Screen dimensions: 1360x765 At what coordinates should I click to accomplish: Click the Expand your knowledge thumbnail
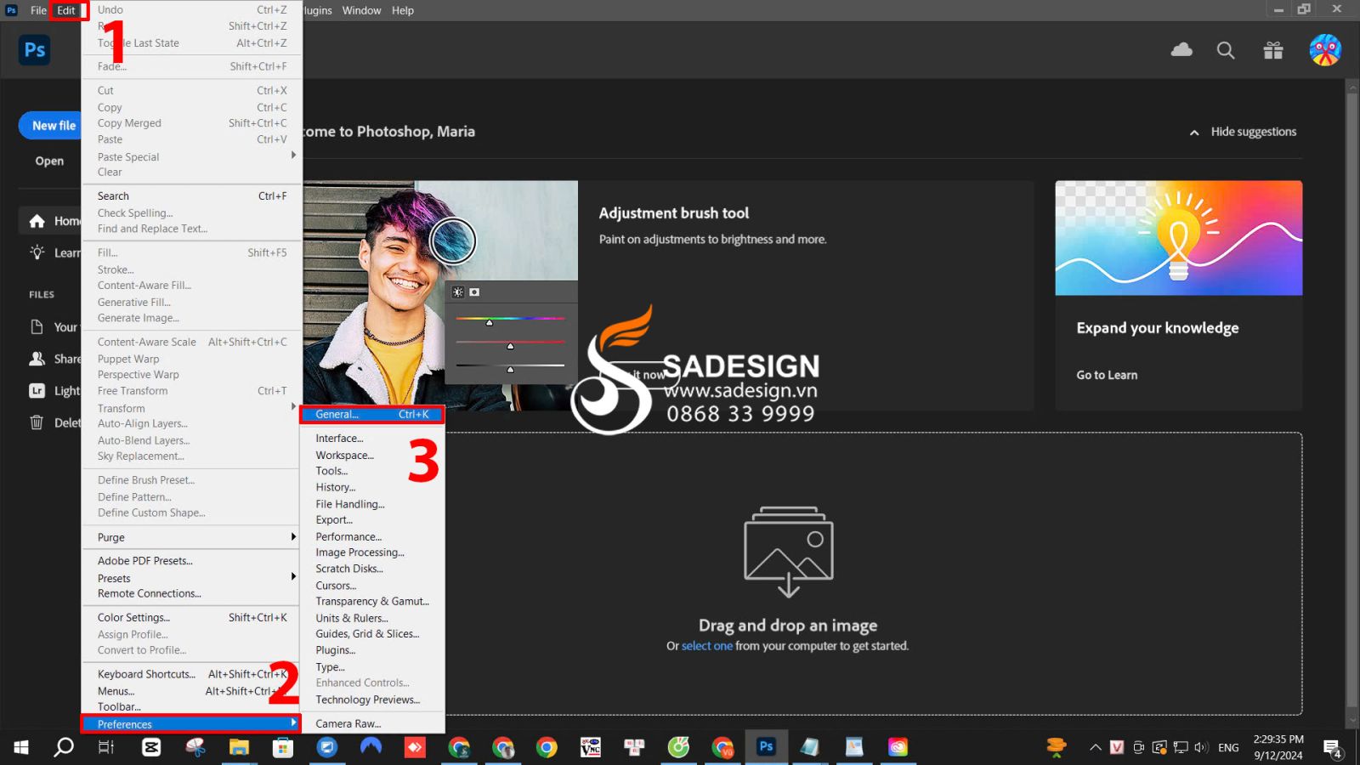(x=1179, y=238)
